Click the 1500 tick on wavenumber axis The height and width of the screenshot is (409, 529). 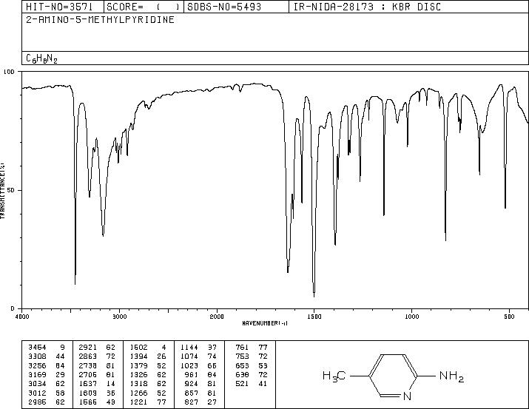click(x=314, y=317)
